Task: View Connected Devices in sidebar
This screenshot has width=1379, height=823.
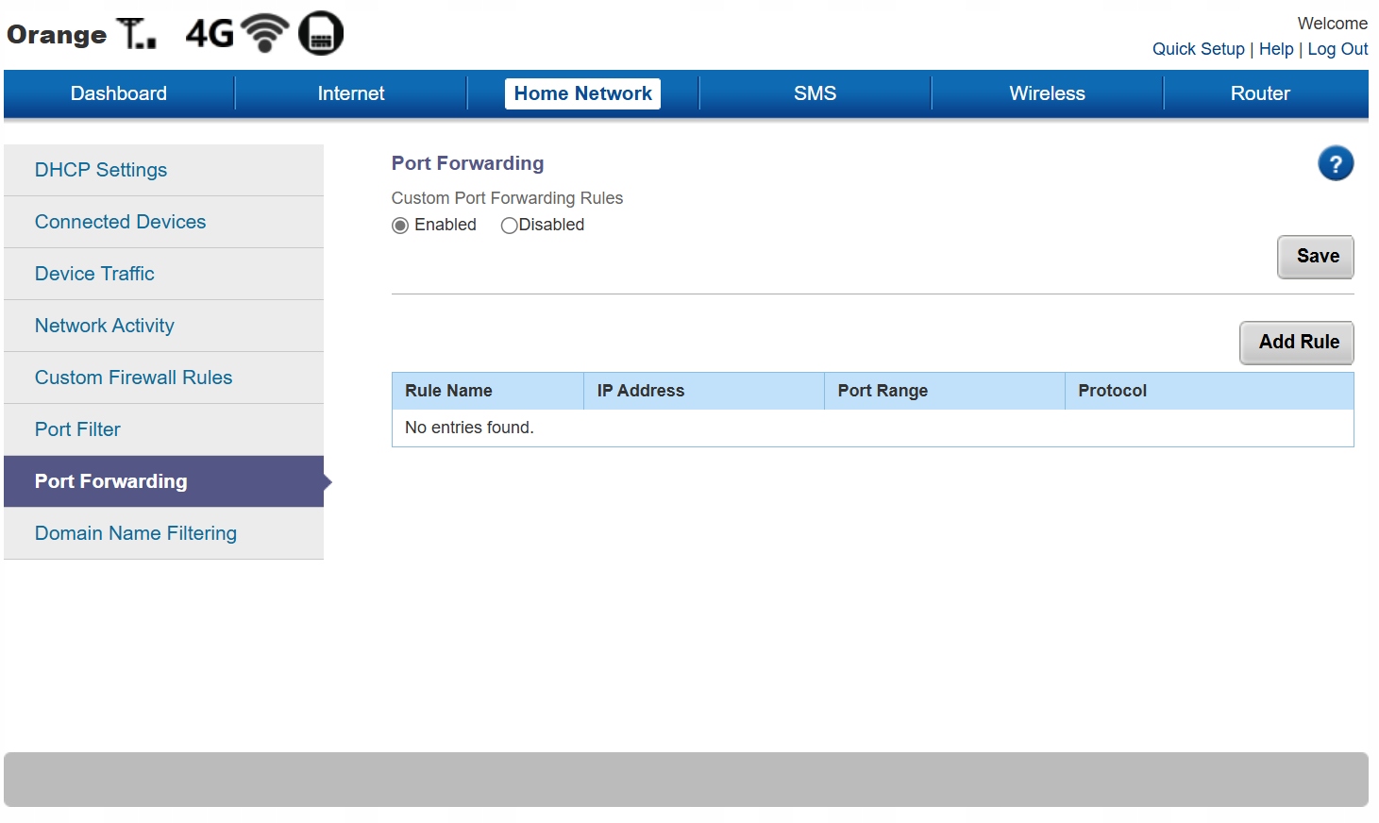Action: coord(120,222)
